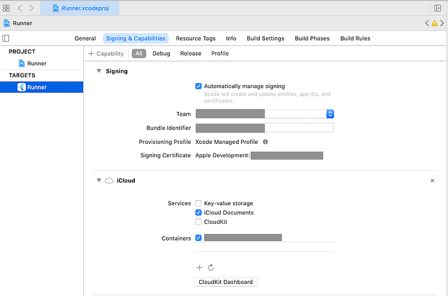
Task: Switch to the Build Settings tab
Action: click(266, 38)
